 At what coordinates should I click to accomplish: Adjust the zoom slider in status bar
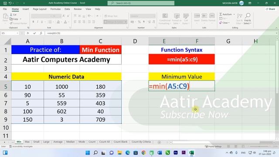(259, 147)
